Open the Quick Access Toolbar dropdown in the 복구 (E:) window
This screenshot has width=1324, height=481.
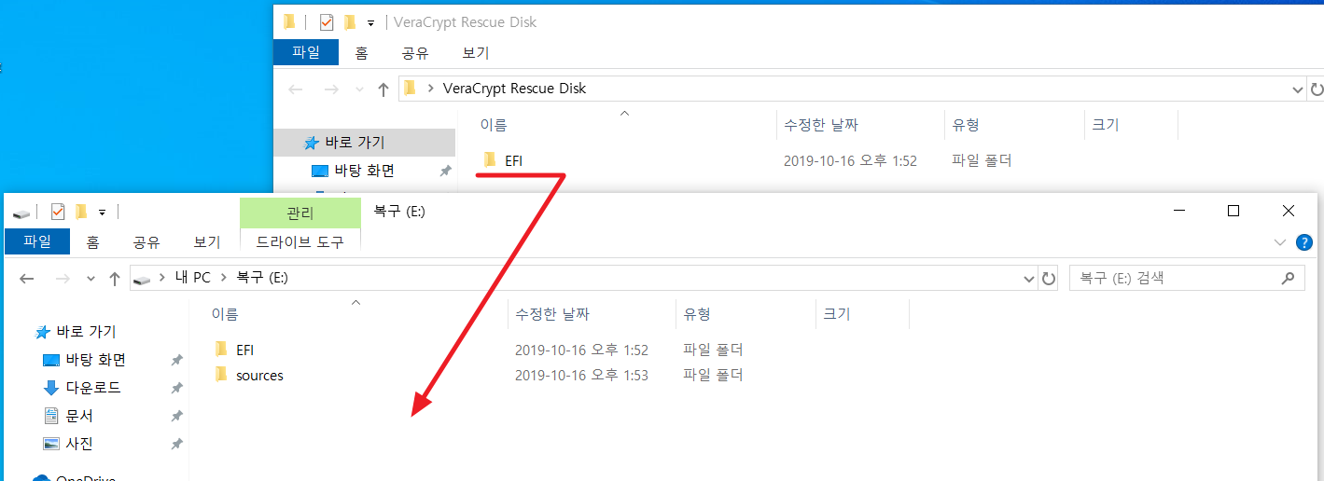coord(102,213)
